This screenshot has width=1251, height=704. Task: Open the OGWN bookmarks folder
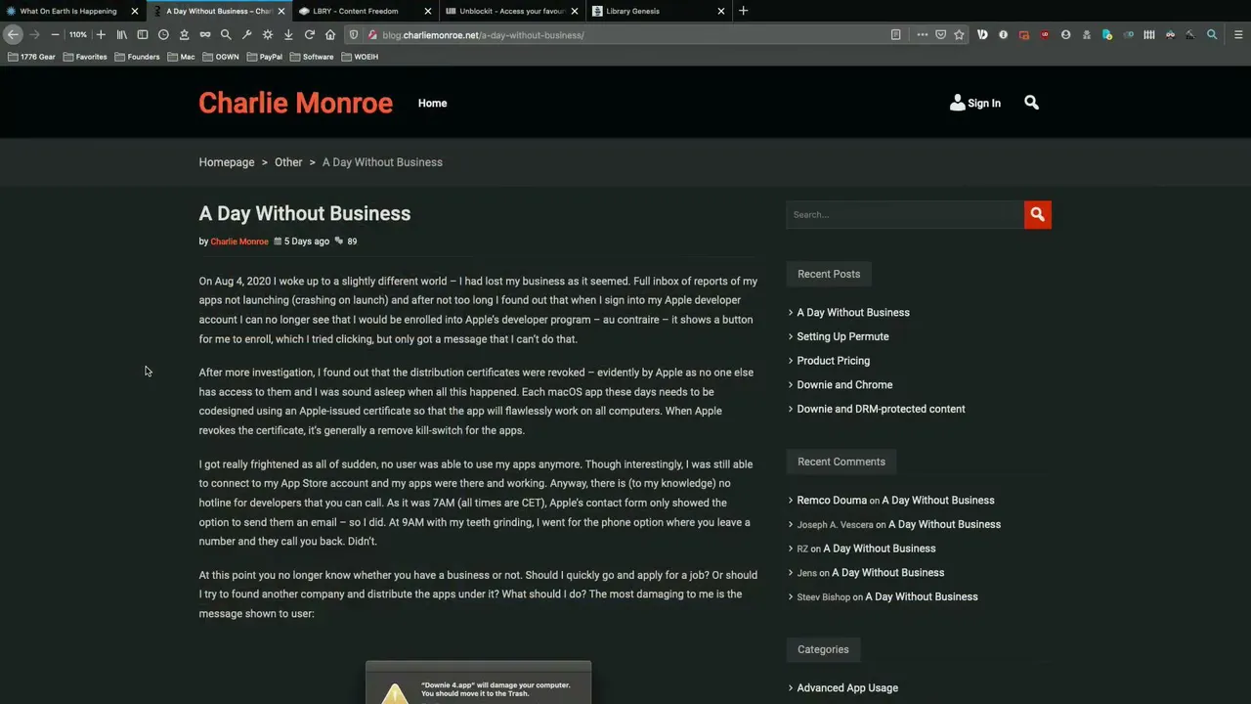(221, 57)
